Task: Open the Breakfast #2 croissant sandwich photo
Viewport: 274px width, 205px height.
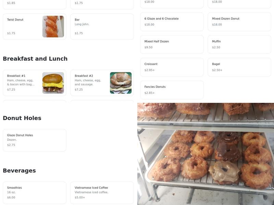Action: click(x=121, y=83)
